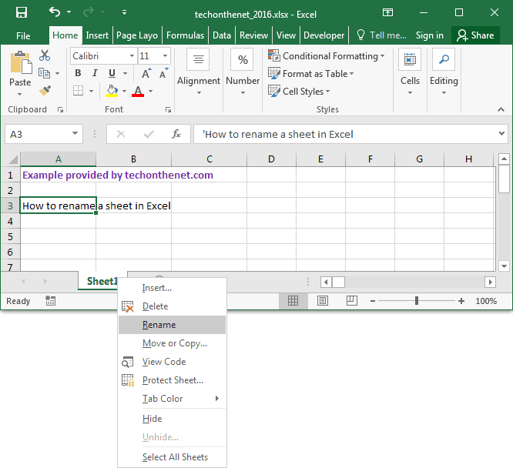Click the Share button
Image resolution: width=513 pixels, height=468 pixels.
coord(475,35)
